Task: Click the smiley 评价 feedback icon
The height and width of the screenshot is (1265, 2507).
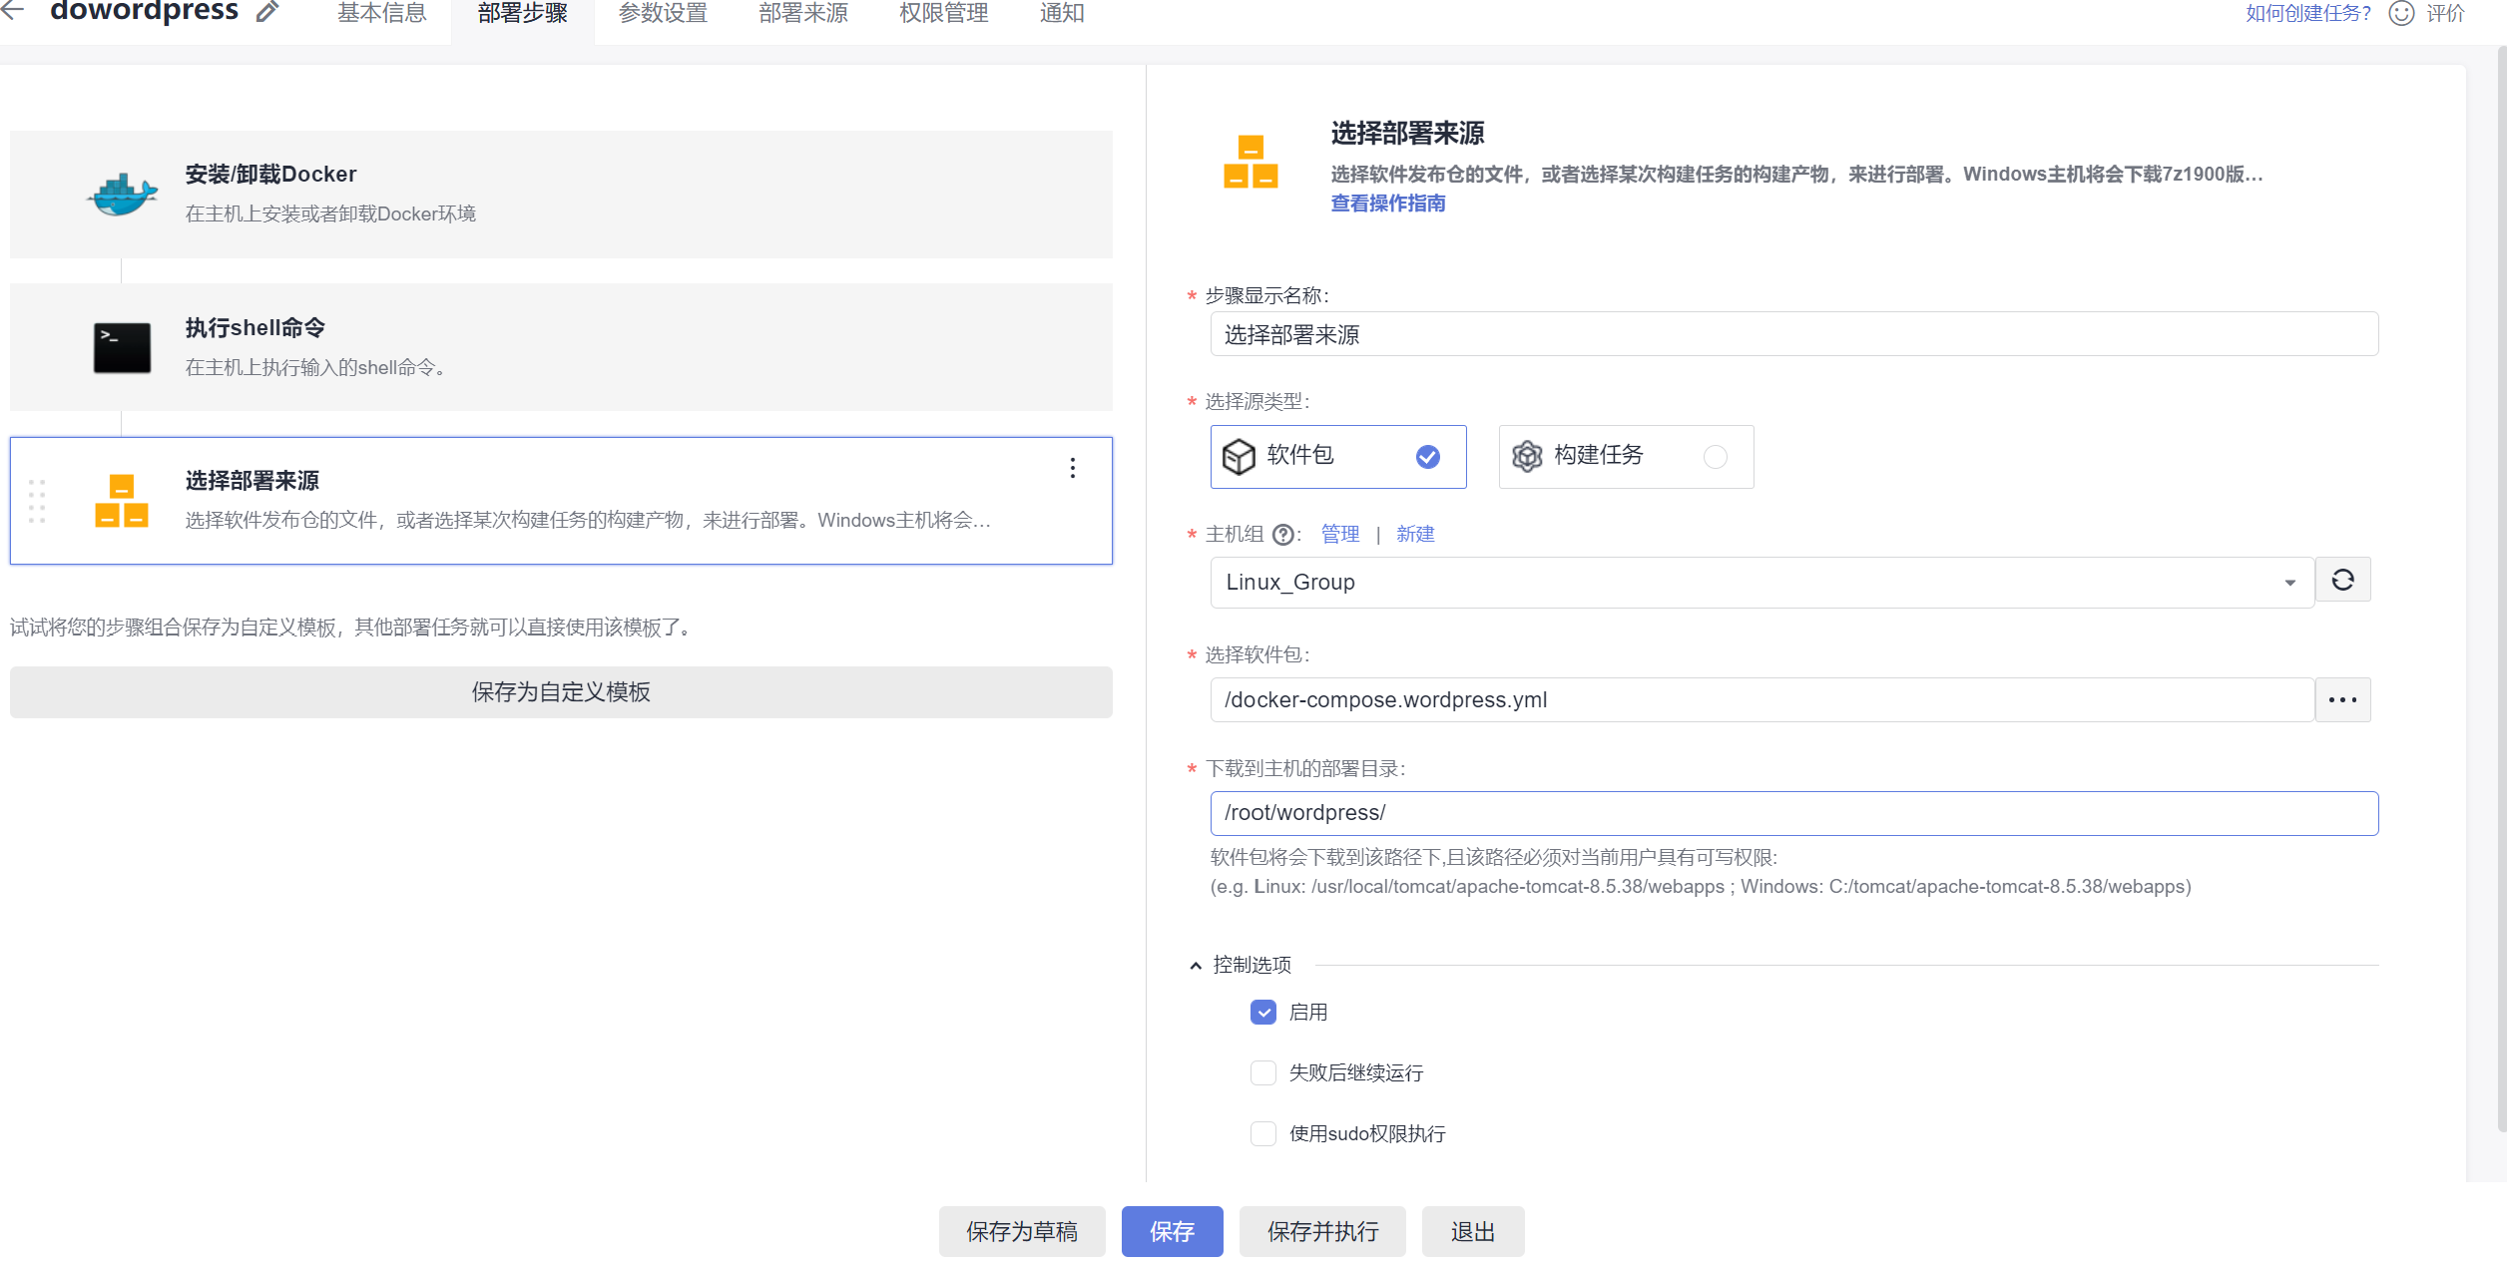Action: [2400, 13]
